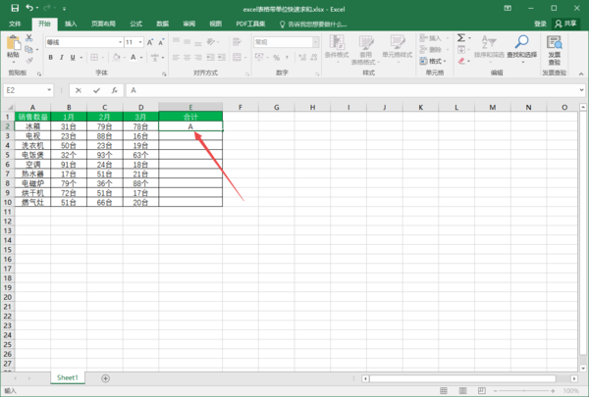
Task: Toggle Italic formatting
Action: [x=61, y=57]
